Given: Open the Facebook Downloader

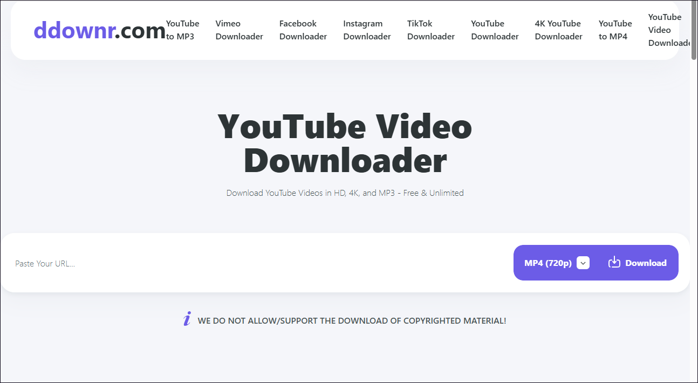Looking at the screenshot, I should tap(303, 30).
